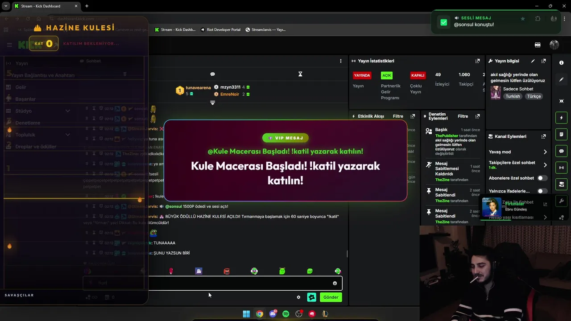Insert the purple ghost emote
The height and width of the screenshot is (321, 571).
pos(199,271)
